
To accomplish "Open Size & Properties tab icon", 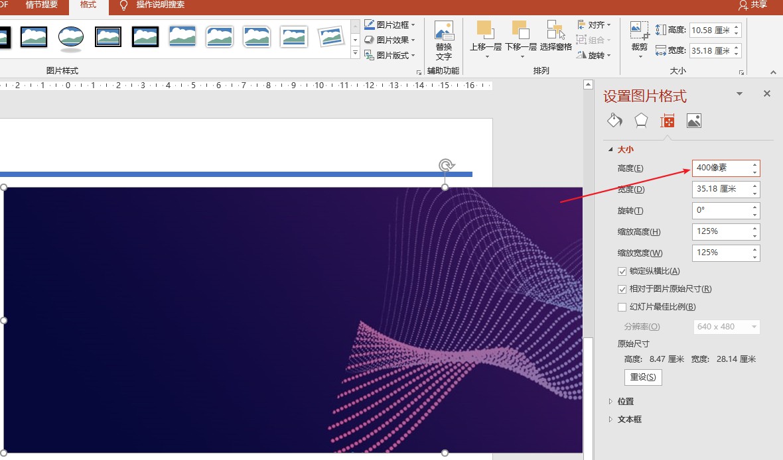I will (667, 121).
